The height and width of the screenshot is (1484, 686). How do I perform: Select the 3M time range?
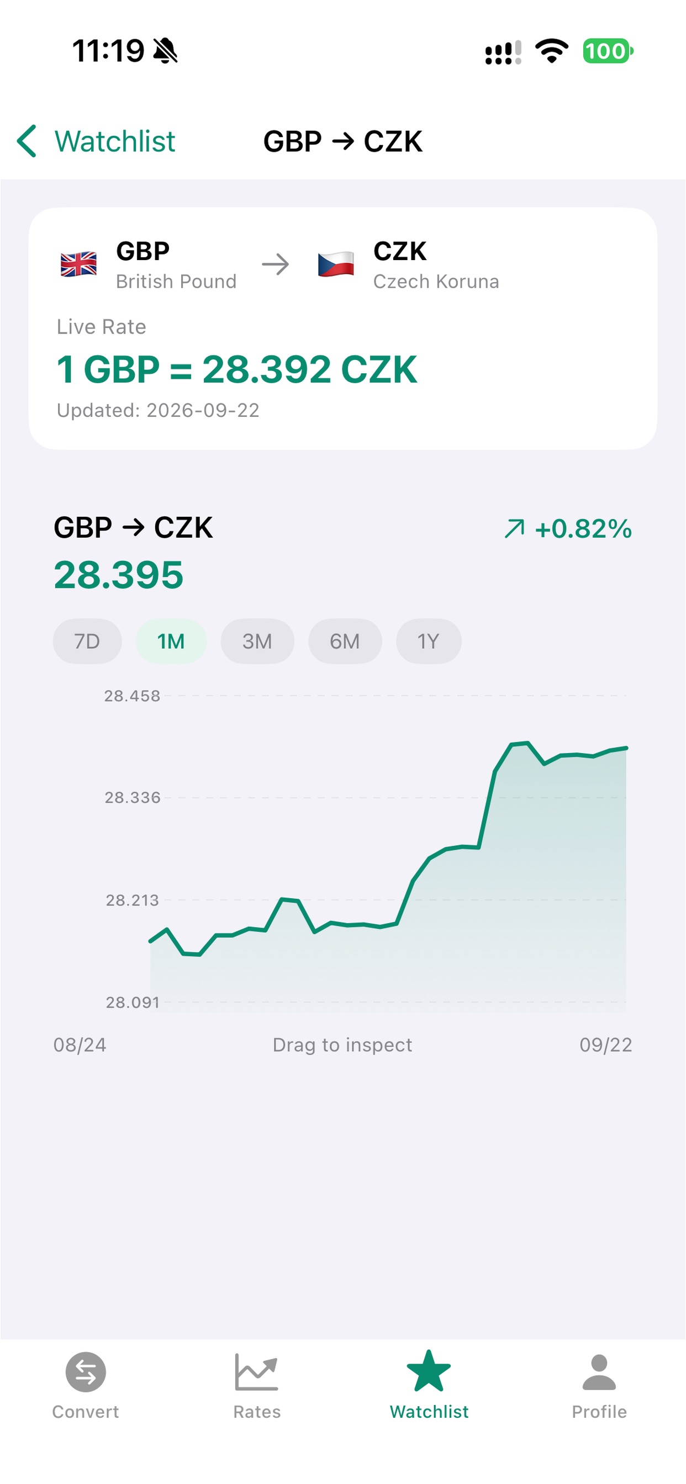tap(257, 641)
